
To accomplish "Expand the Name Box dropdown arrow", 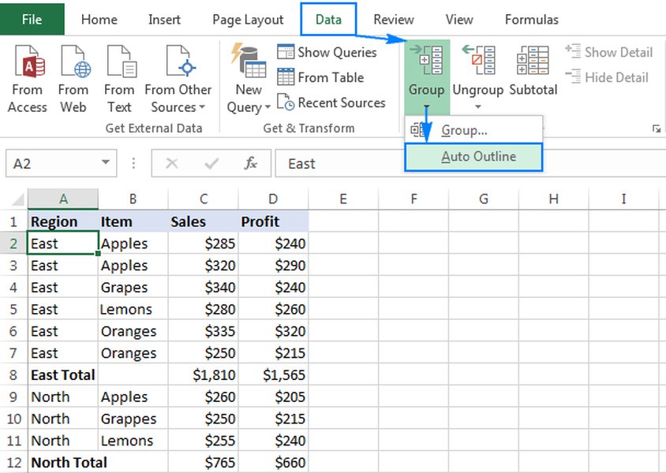I will [x=105, y=162].
